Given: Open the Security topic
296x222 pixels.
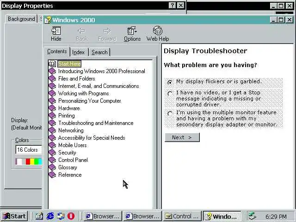Looking at the screenshot, I should pyautogui.click(x=67, y=153).
